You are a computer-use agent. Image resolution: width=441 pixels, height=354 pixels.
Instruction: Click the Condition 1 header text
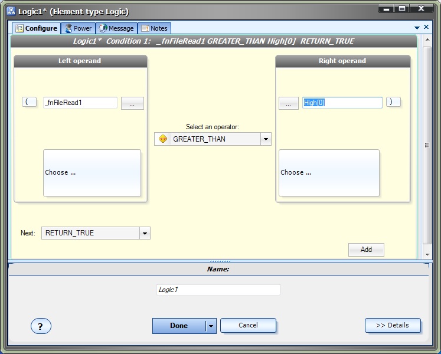click(214, 41)
